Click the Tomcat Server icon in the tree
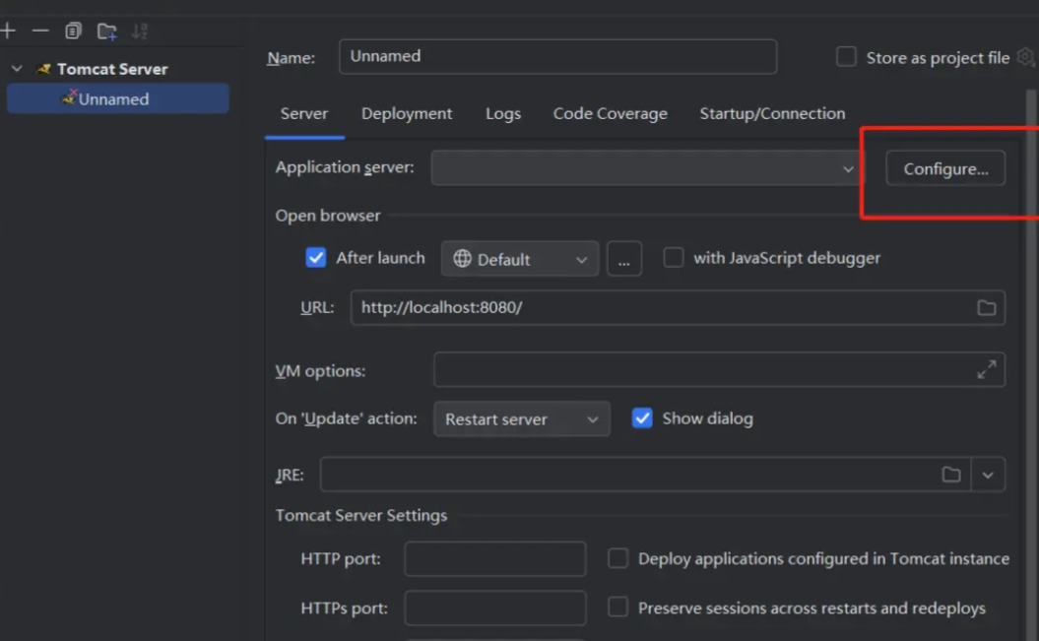1039x641 pixels. [x=43, y=69]
